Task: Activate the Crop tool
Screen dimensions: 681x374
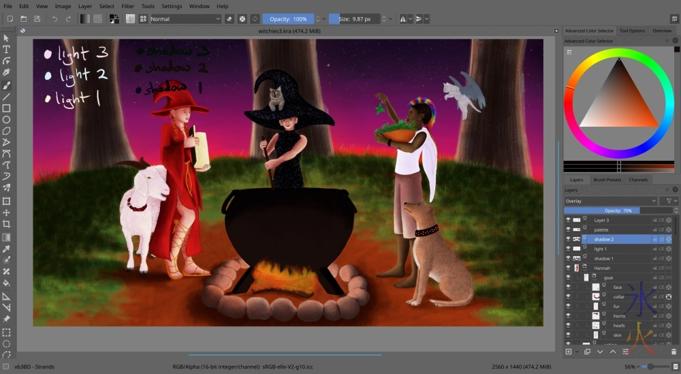Action: [7, 224]
